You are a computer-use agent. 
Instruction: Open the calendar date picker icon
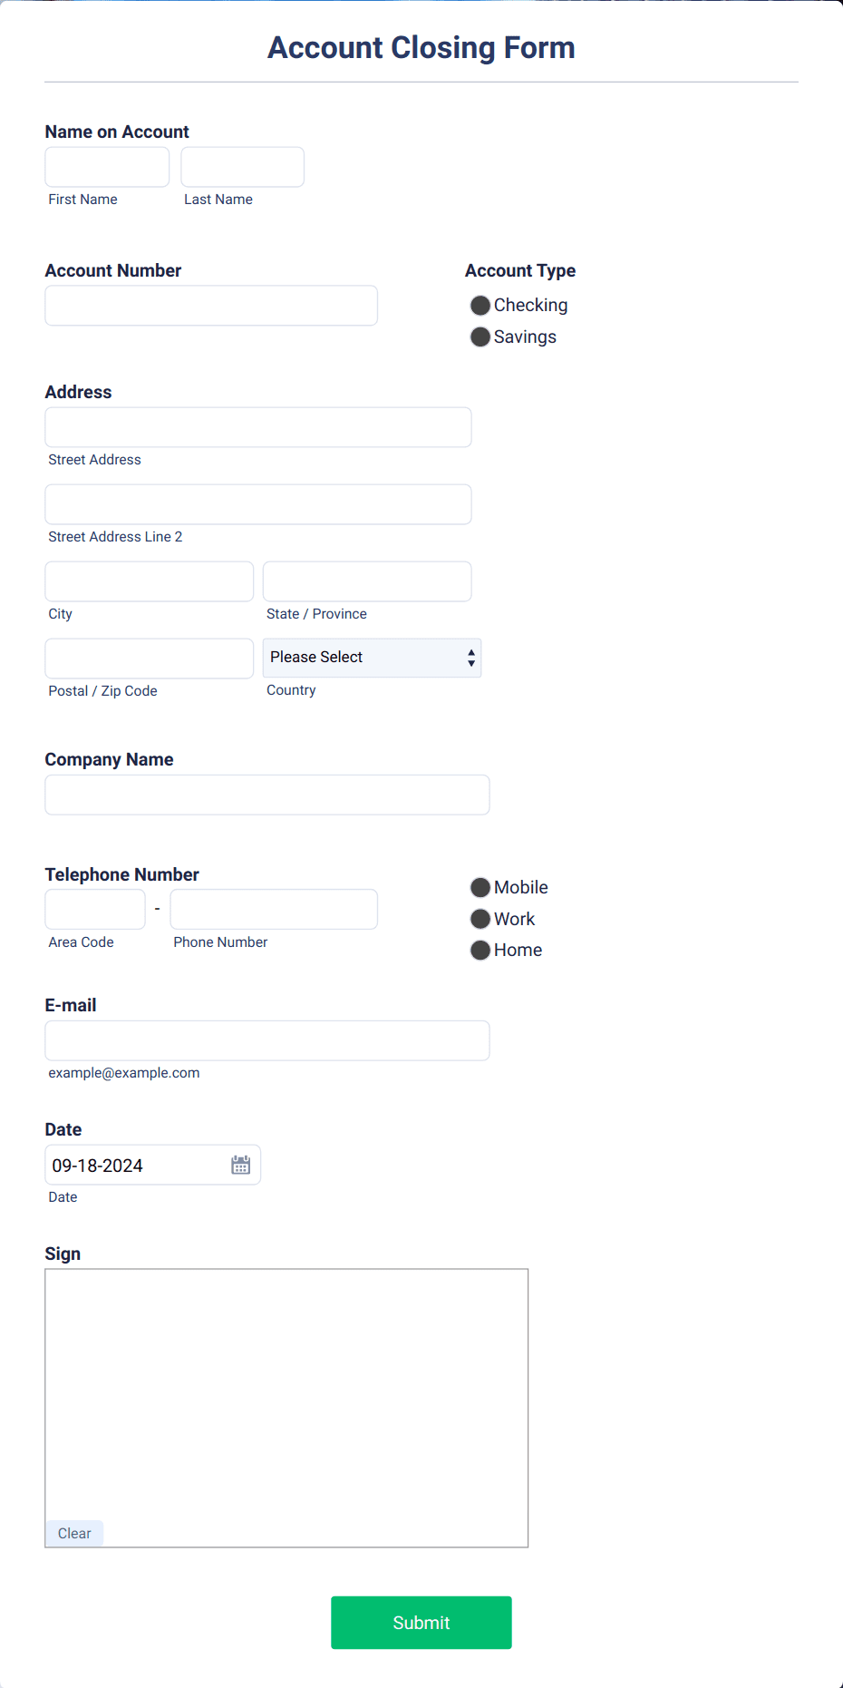[x=240, y=1164]
